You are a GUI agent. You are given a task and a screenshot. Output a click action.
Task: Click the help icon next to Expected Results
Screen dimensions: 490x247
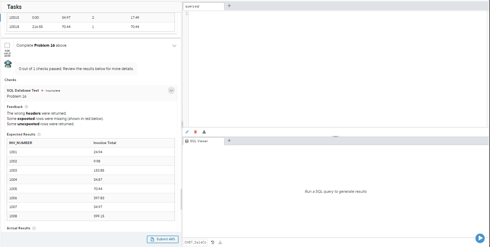tap(39, 134)
